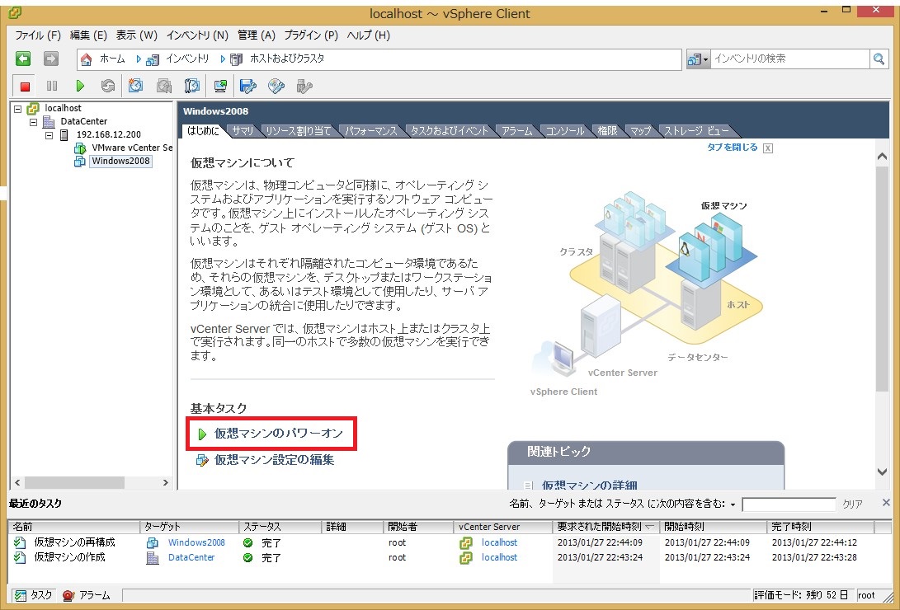Click the 仮想マシンのパワーオン link
The image size is (900, 610).
(x=278, y=434)
